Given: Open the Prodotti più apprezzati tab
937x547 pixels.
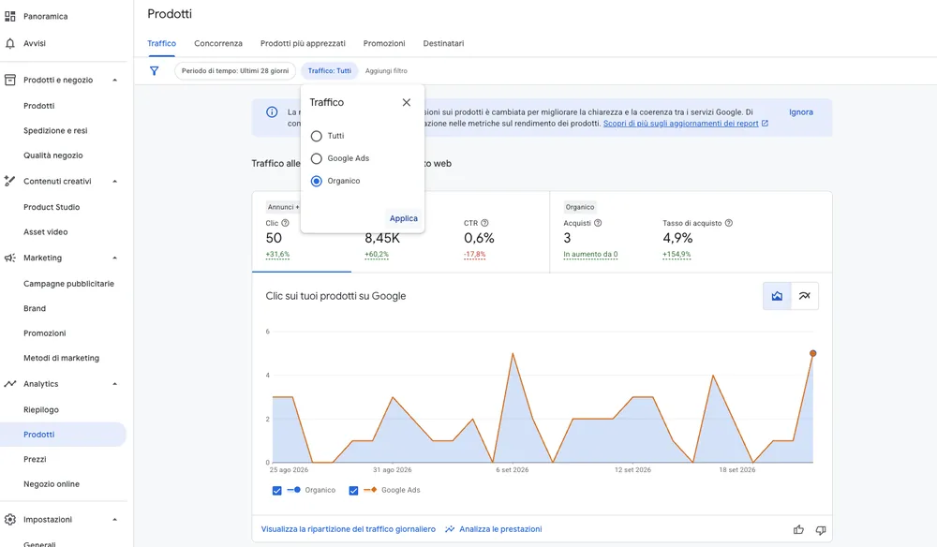Looking at the screenshot, I should (x=303, y=44).
